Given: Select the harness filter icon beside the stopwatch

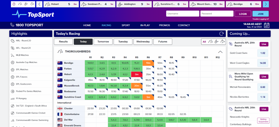Looking at the screenshot, I should coord(26,4).
